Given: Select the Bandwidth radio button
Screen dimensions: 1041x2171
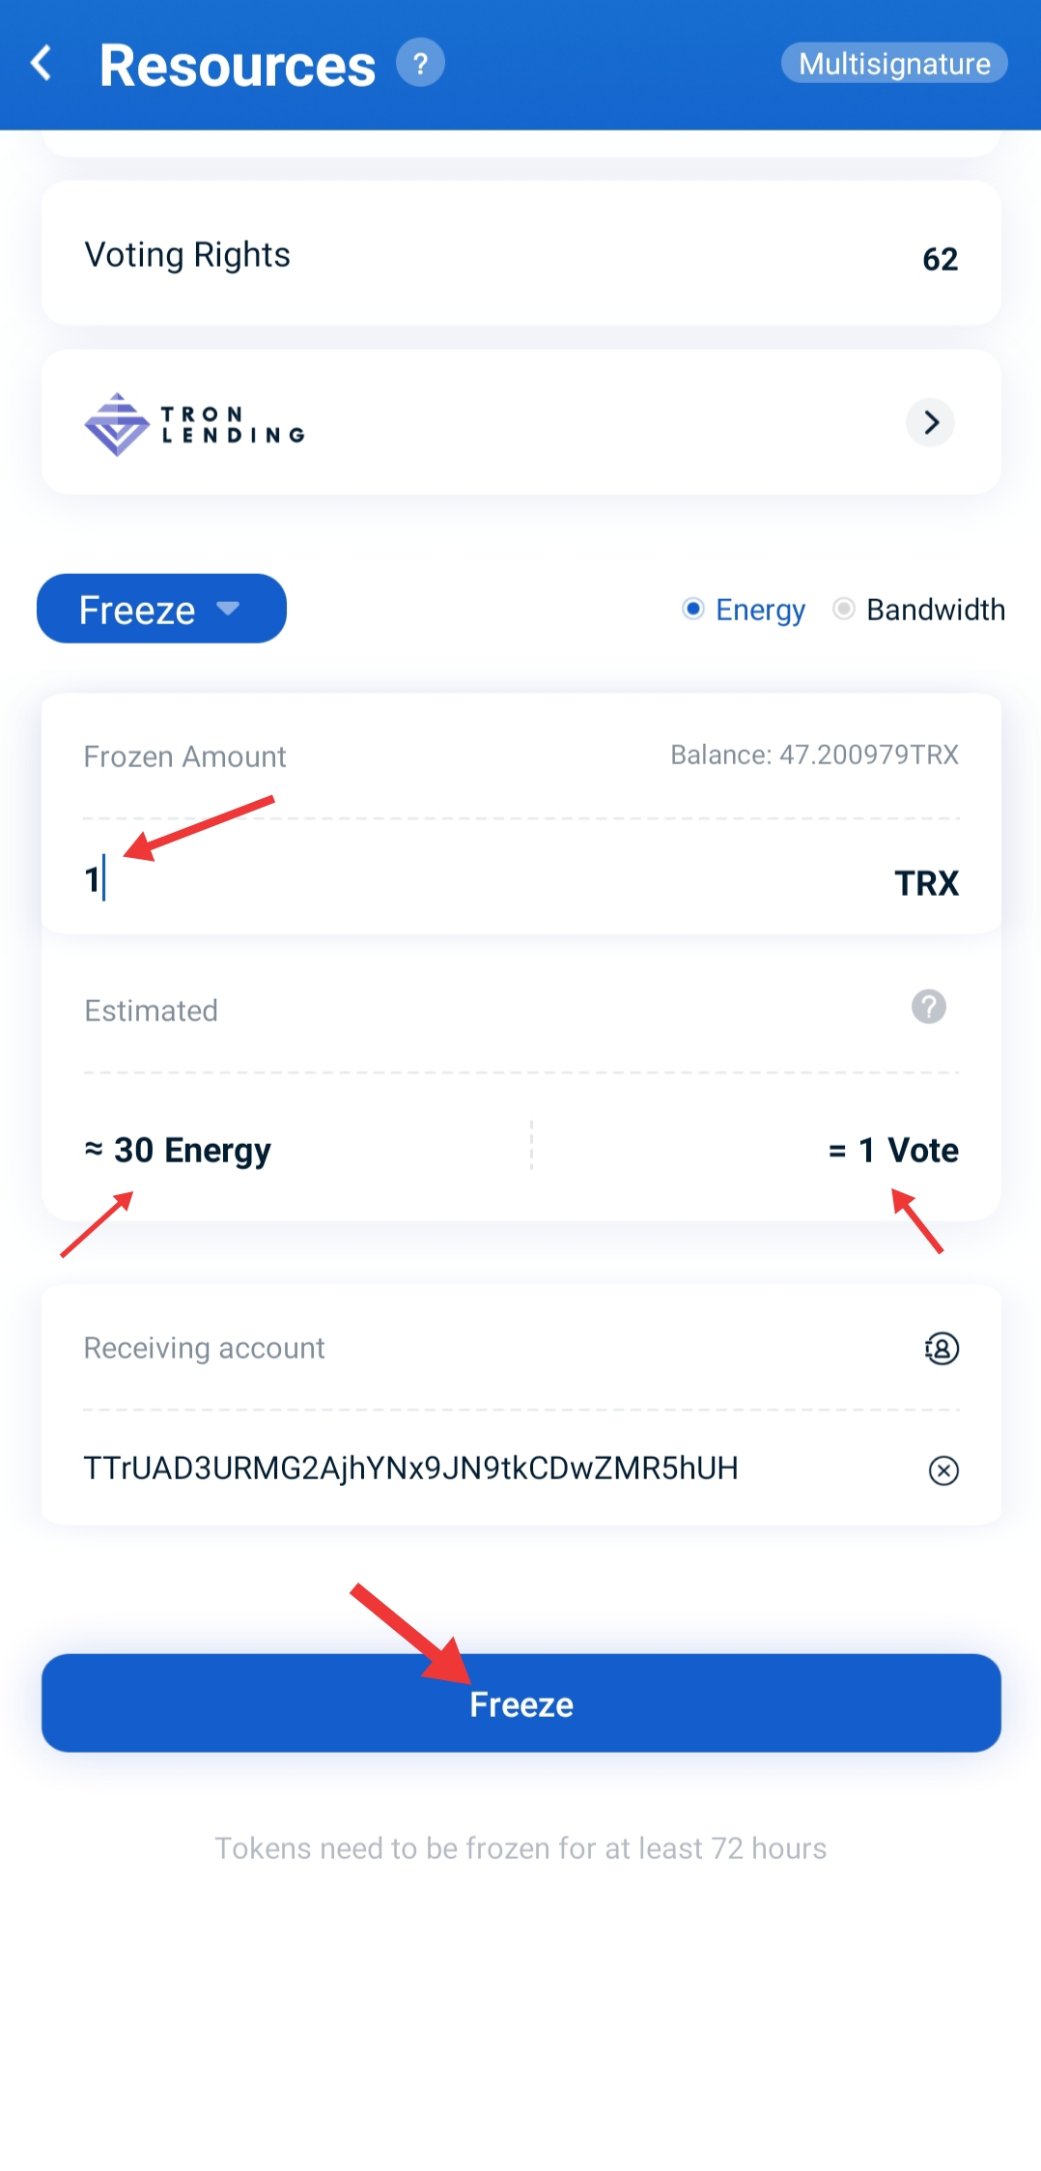Looking at the screenshot, I should coord(843,609).
